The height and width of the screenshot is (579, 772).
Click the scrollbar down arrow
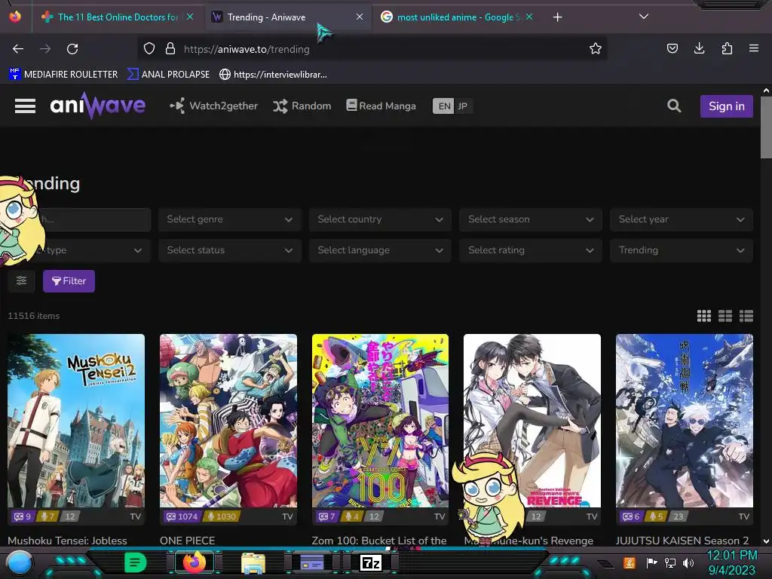coord(766,541)
